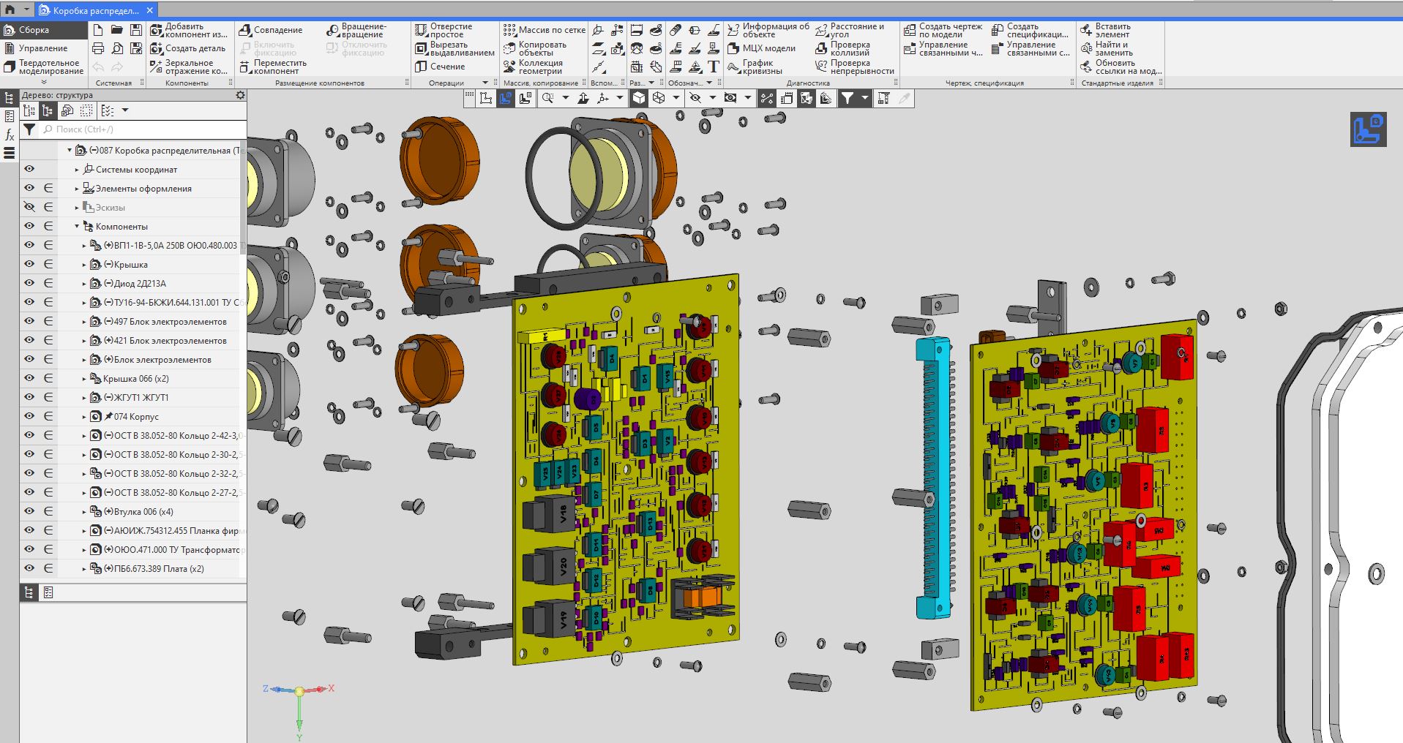Image resolution: width=1403 pixels, height=743 pixels.
Task: Collapse the Компоненты tree node
Action: [x=77, y=227]
